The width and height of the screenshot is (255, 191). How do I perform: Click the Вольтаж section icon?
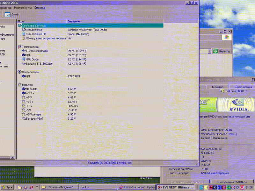click(x=19, y=85)
